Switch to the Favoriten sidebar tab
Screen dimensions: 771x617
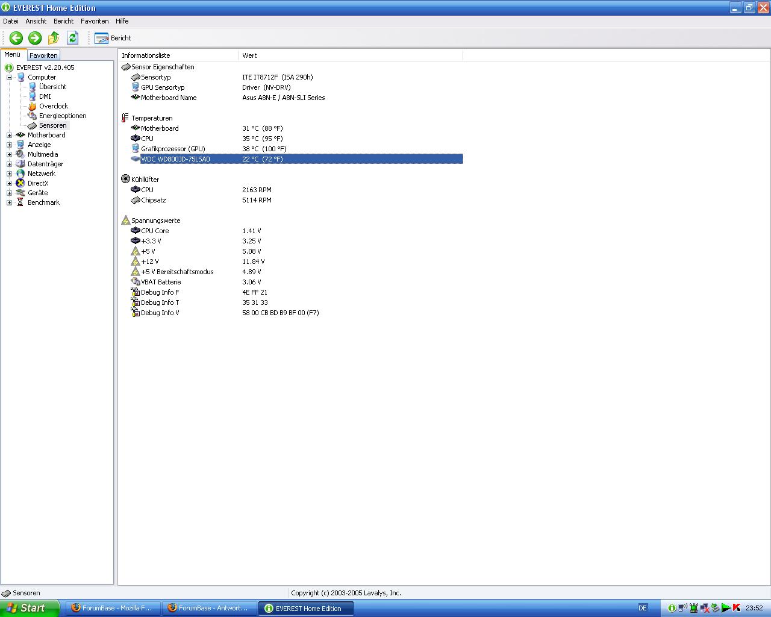tap(43, 55)
